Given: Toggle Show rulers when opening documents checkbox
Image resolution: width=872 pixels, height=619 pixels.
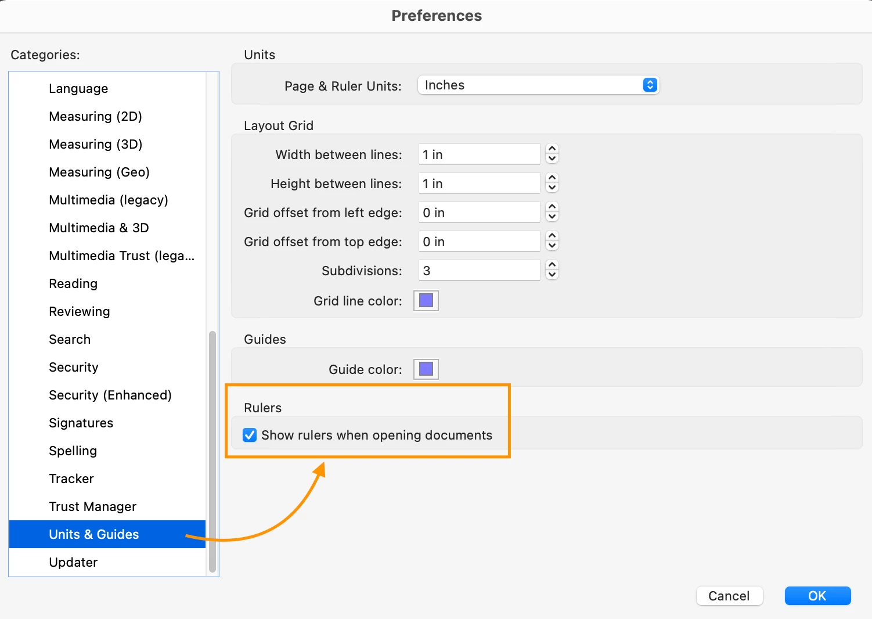Looking at the screenshot, I should point(250,435).
